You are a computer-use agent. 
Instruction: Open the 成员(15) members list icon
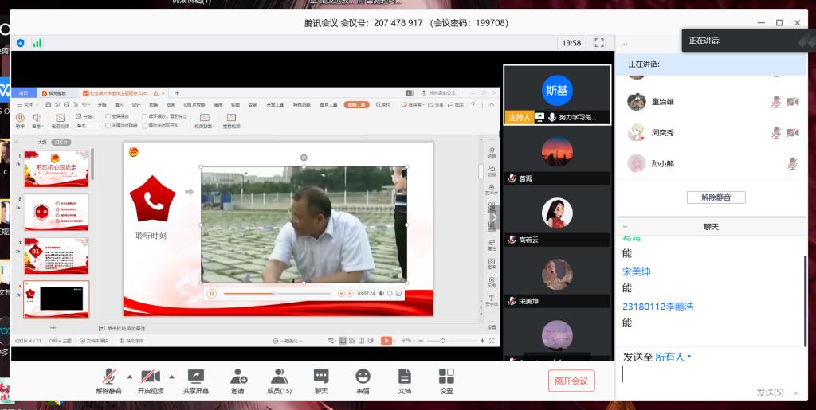pyautogui.click(x=279, y=377)
